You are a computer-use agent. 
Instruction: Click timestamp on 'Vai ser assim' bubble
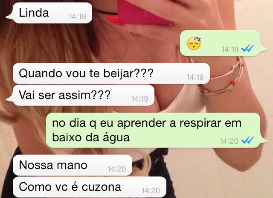140,99
